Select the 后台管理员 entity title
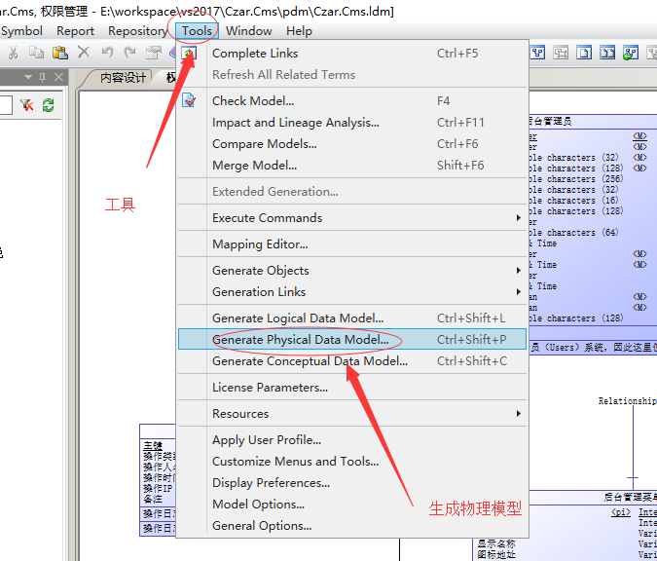Viewport: 657px width, 561px height. coord(550,122)
